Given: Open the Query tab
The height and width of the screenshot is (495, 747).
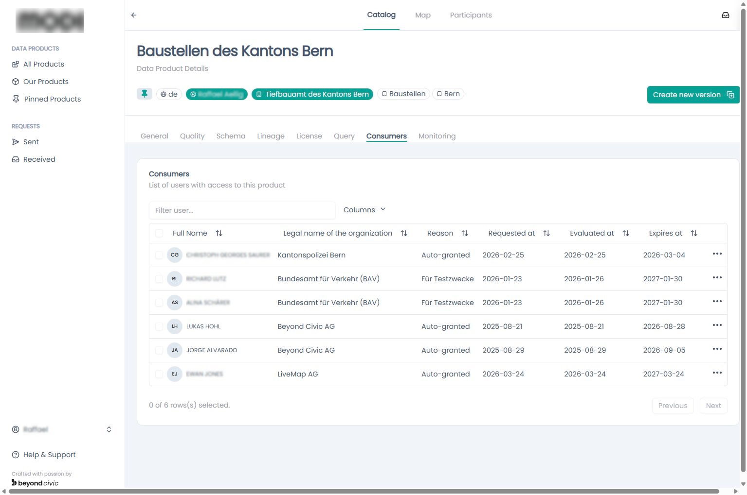Looking at the screenshot, I should [344, 136].
